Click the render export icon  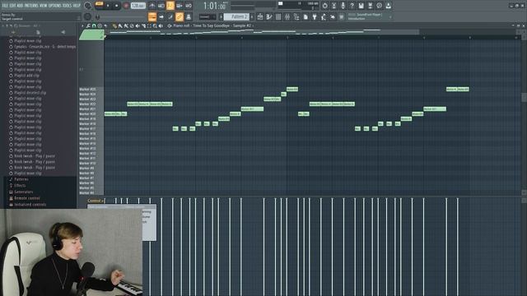coord(370,6)
